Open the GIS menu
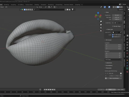129x97 pixels. point(6,7)
